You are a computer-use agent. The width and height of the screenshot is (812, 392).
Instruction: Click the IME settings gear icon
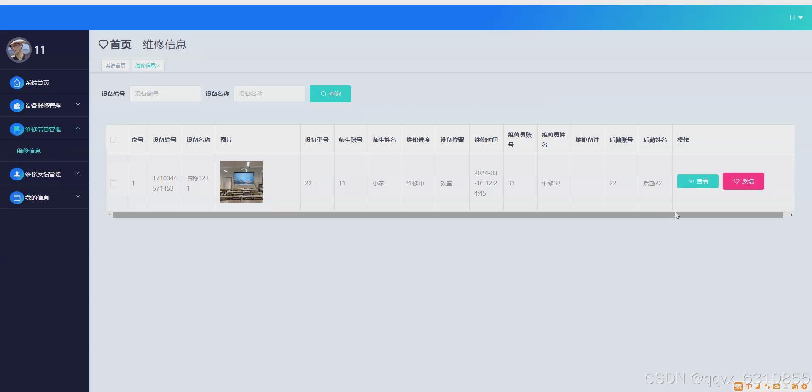[x=804, y=387]
